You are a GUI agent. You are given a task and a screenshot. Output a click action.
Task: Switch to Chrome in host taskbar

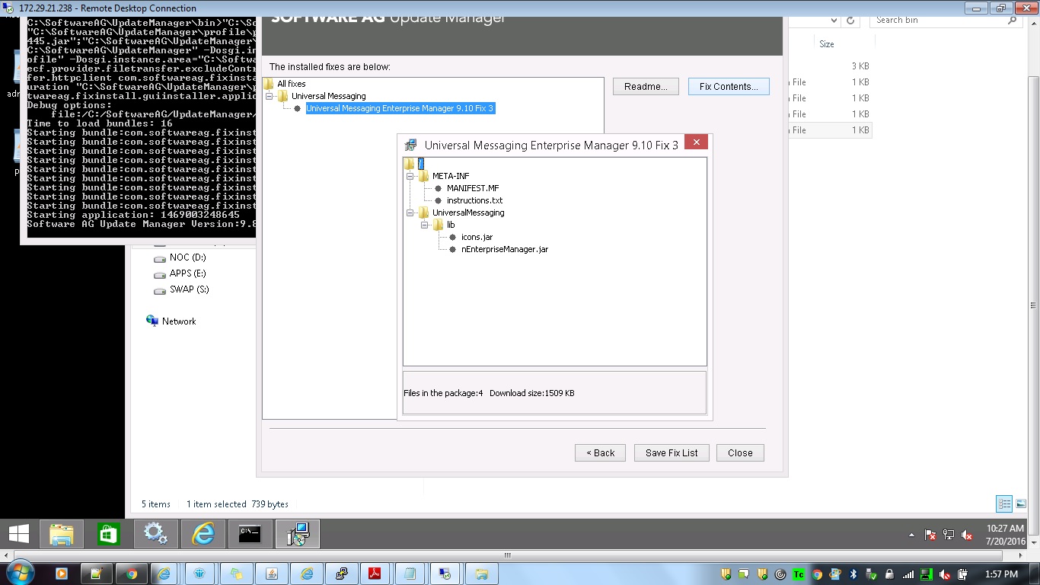(x=131, y=574)
